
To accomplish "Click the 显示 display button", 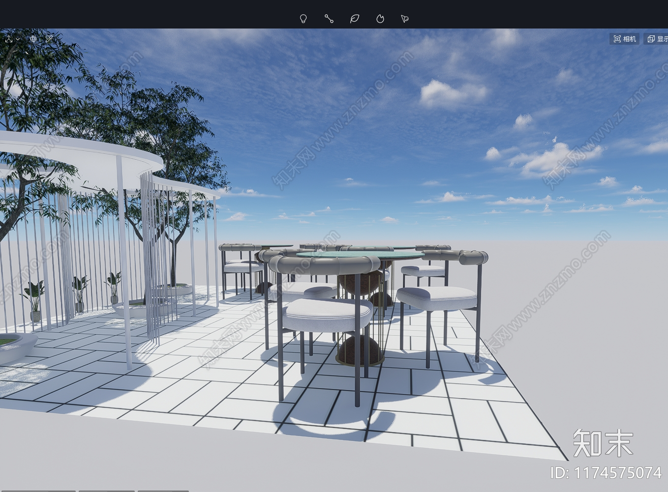I will 656,39.
